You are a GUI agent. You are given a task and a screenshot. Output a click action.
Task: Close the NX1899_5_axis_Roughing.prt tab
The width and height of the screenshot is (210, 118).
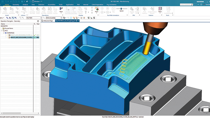pyautogui.click(x=78, y=21)
